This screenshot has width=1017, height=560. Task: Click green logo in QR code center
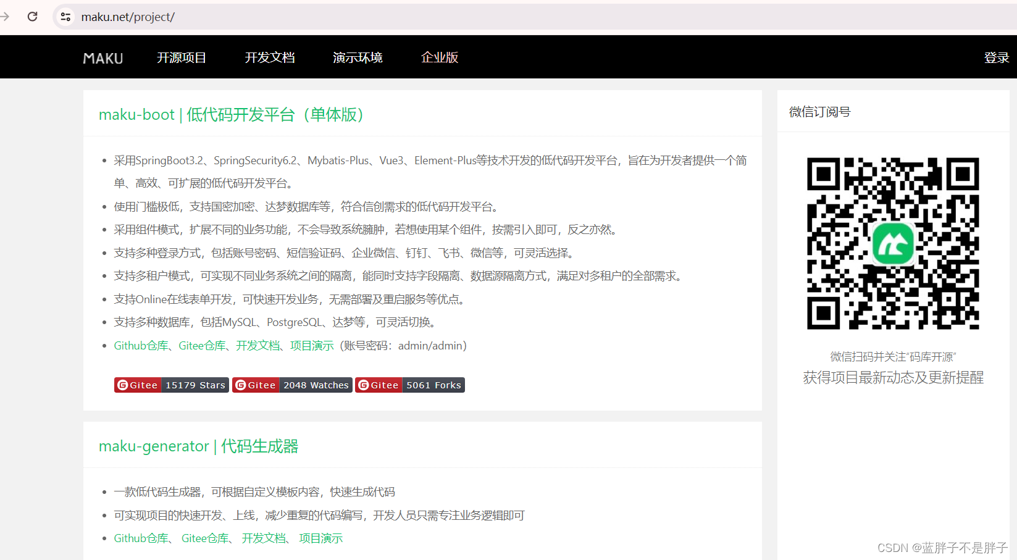pos(893,243)
